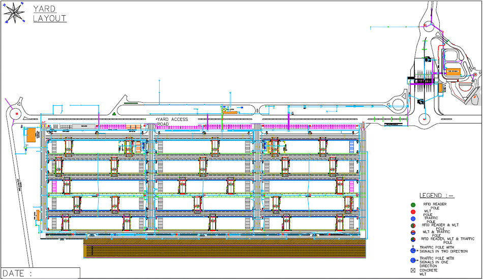The image size is (483, 279).
Task: Click the far-left roundabout with red marker
Action: pyautogui.click(x=17, y=113)
